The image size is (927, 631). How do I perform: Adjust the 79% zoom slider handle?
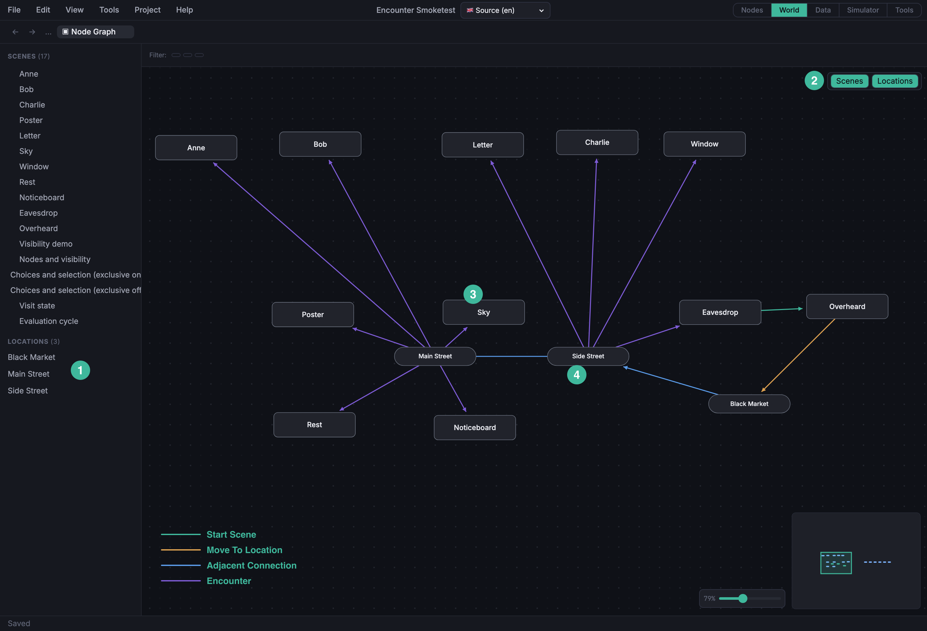(743, 598)
